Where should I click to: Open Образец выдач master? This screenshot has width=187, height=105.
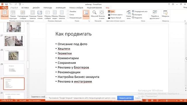click(55, 15)
